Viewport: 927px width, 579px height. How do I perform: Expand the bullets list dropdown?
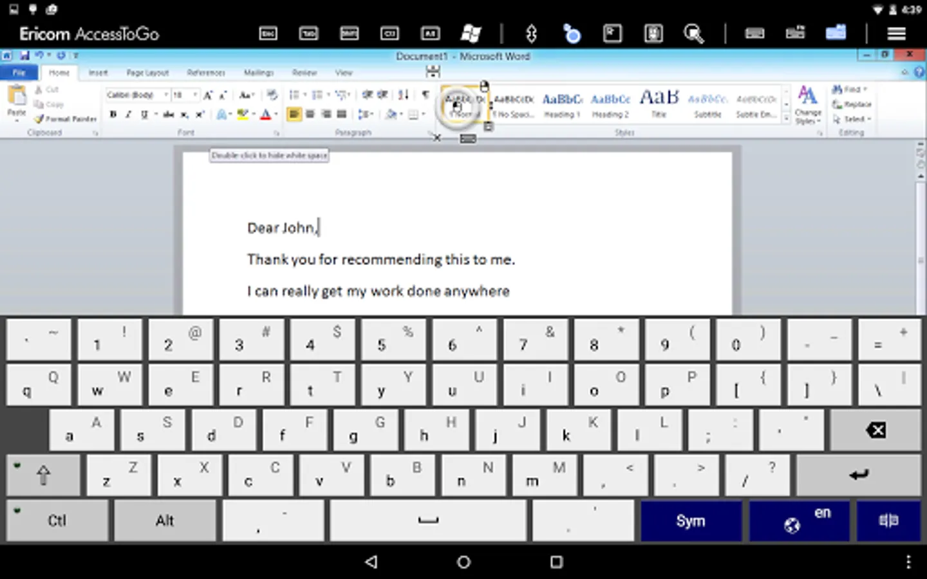[304, 95]
